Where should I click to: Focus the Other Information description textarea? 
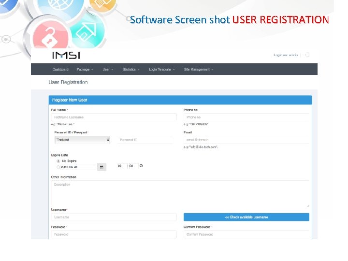tap(180, 194)
